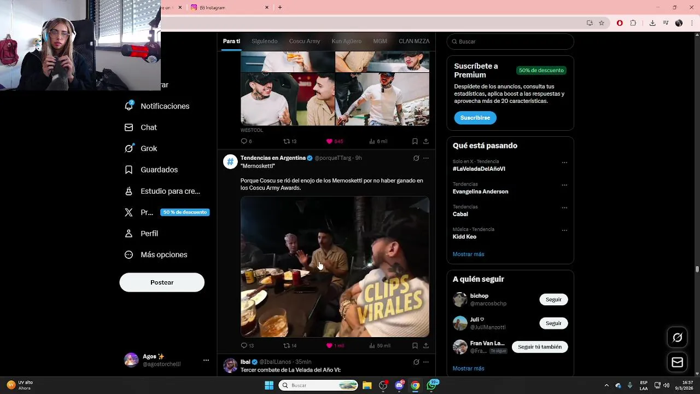Open the browser extensions puzzle icon
700x394 pixels.
pyautogui.click(x=633, y=23)
